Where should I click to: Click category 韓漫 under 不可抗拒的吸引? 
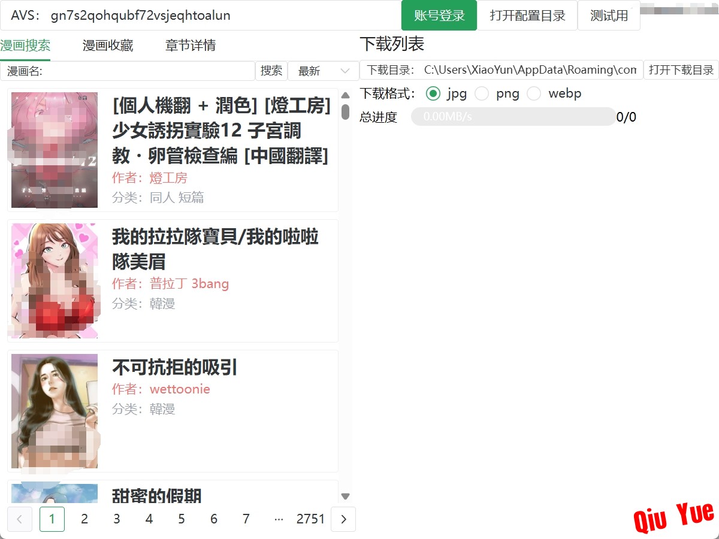(x=162, y=409)
